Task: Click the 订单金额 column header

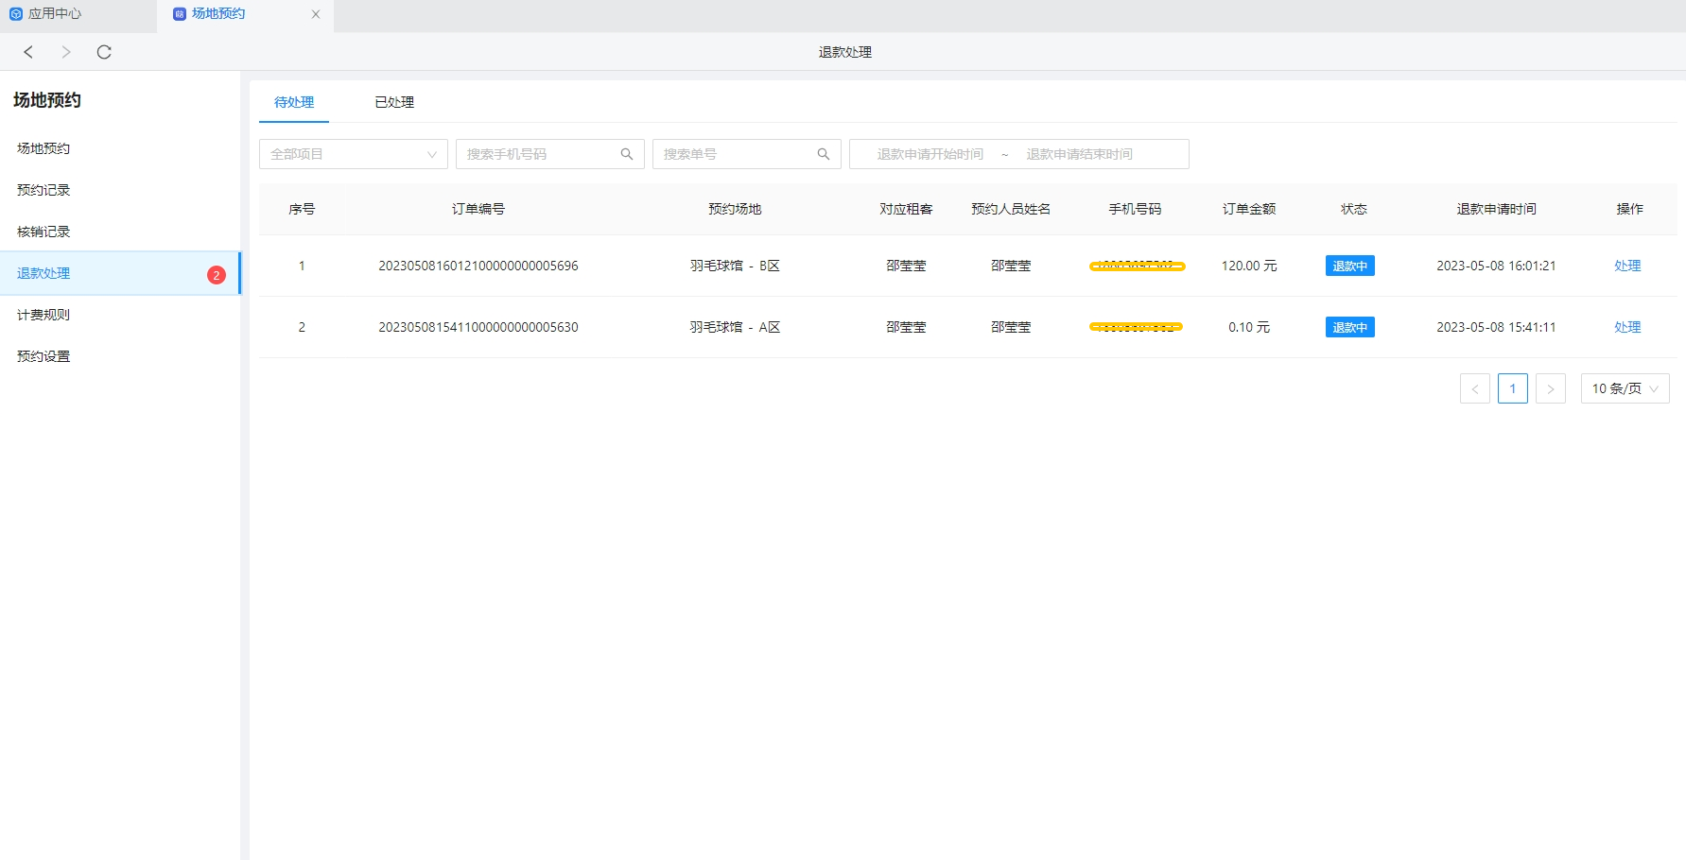Action: pos(1249,209)
